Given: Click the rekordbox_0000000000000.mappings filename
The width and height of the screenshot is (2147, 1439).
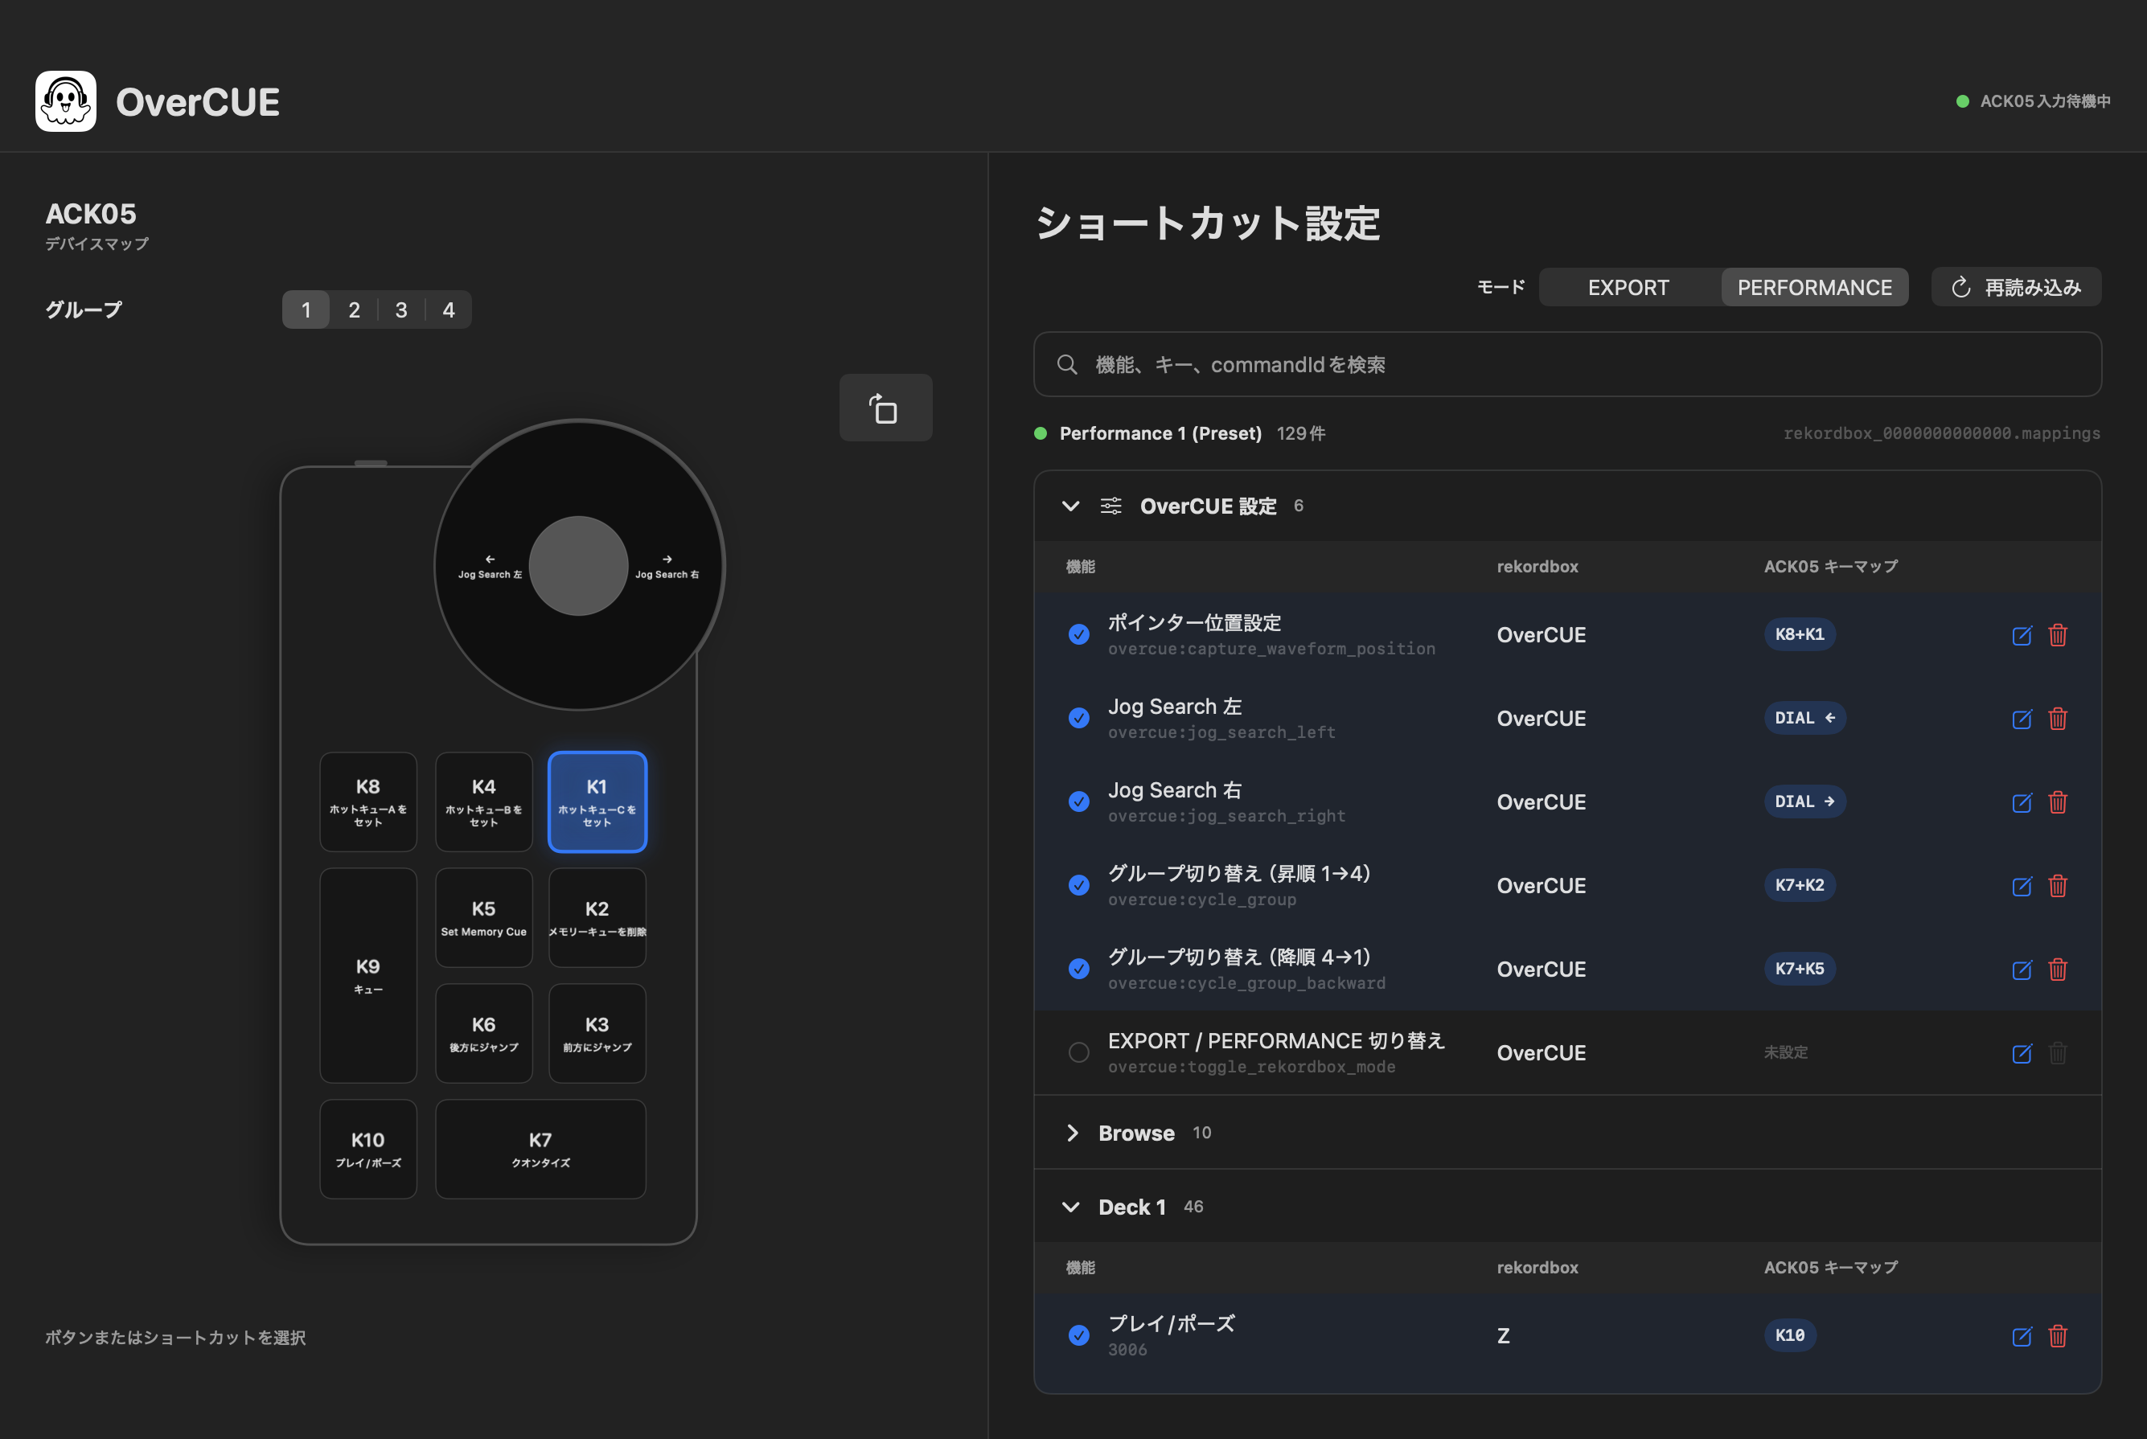Looking at the screenshot, I should (x=1941, y=433).
